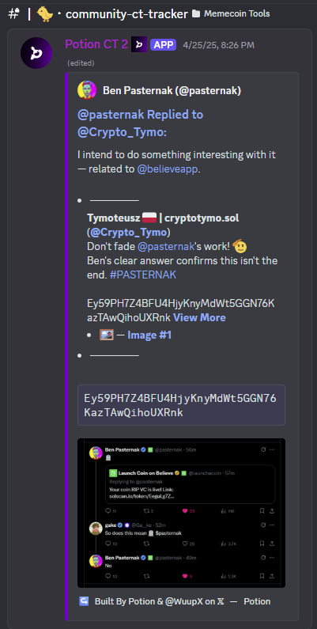The width and height of the screenshot is (317, 629).
Task: Click the channel hashtag icon
Action: tap(13, 13)
